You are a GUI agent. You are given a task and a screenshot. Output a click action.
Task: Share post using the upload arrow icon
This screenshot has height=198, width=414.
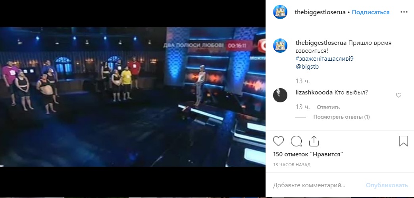[x=314, y=141]
